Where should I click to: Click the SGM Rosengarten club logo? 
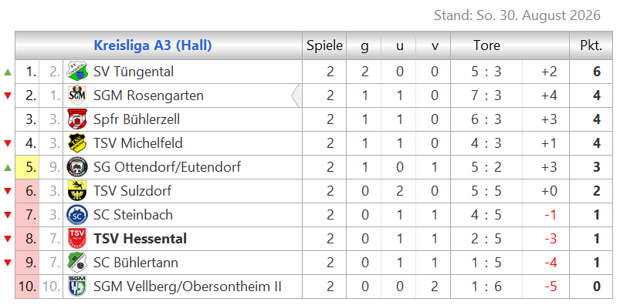coord(77,96)
